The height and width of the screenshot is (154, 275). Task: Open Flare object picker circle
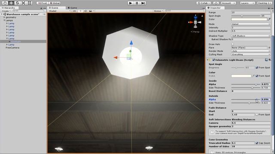269,47
